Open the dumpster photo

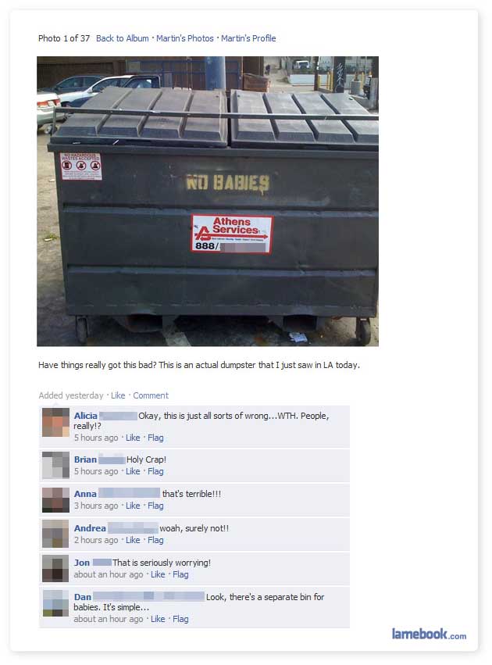pos(208,201)
